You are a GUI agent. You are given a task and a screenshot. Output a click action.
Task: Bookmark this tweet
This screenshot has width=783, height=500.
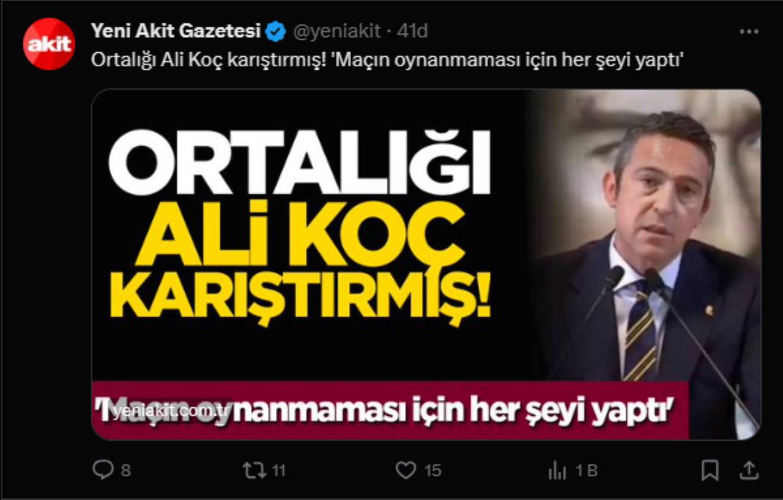coord(710,470)
